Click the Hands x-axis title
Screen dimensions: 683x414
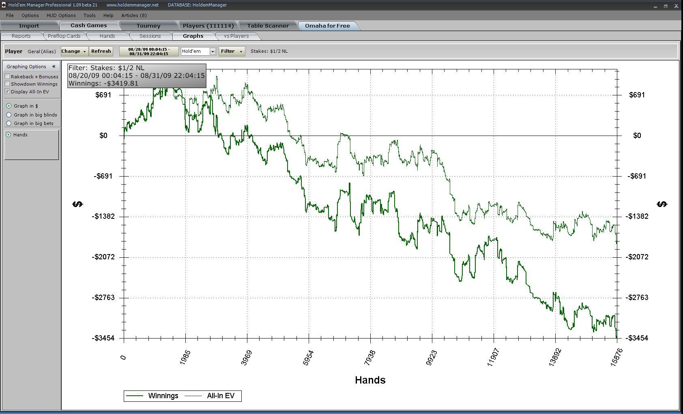pyautogui.click(x=370, y=380)
